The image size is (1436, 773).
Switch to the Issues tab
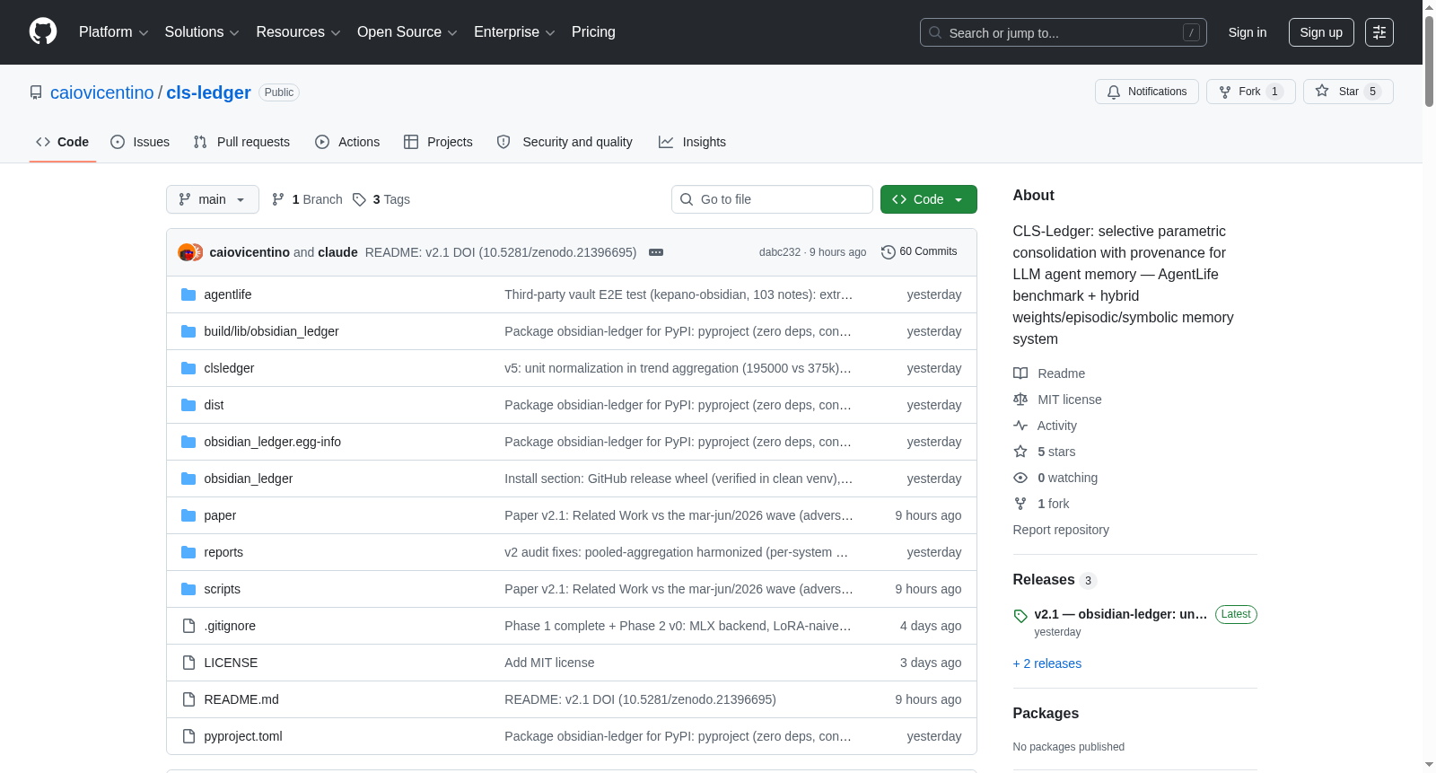tap(140, 142)
